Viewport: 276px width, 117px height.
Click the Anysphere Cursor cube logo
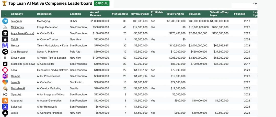tap(5, 33)
